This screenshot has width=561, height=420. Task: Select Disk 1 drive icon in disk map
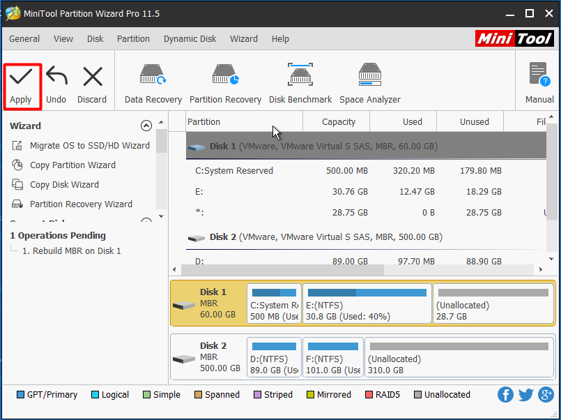pyautogui.click(x=184, y=306)
